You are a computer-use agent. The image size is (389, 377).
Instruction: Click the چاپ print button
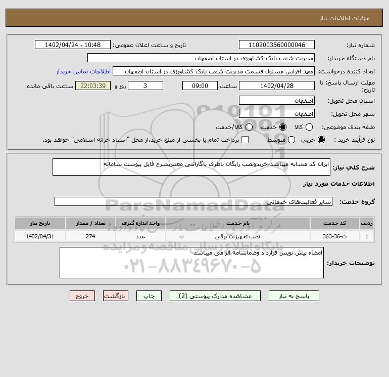click(149, 296)
